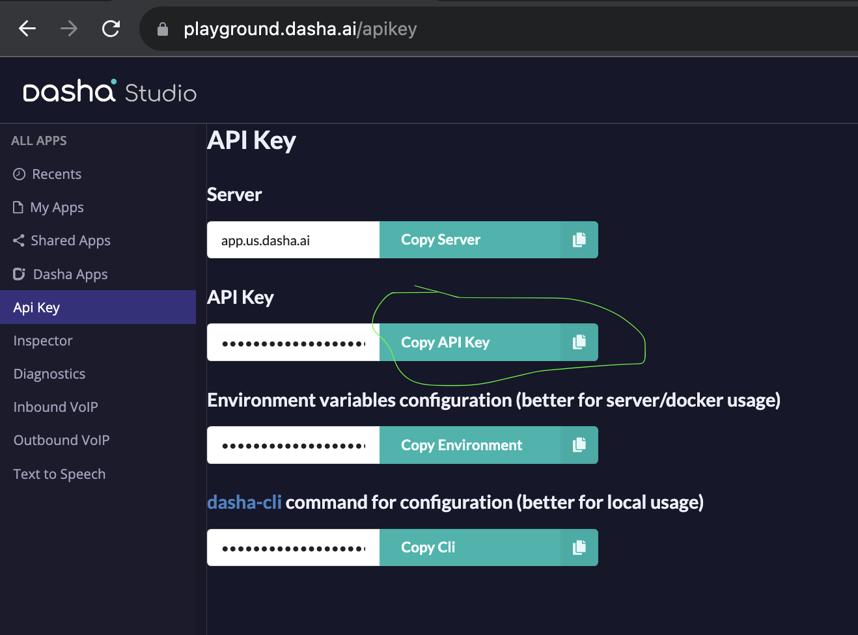Screen dimensions: 858x635
Task: Click the padlock site info icon
Action: [x=163, y=29]
